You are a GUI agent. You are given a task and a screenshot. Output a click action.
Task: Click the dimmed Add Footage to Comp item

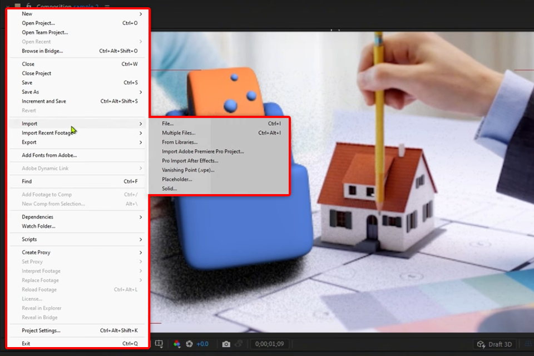[x=78, y=195]
